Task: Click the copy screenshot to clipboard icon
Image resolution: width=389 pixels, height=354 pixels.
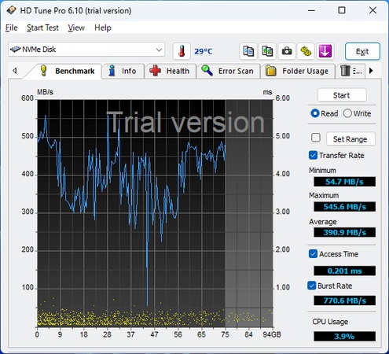Action: [267, 51]
